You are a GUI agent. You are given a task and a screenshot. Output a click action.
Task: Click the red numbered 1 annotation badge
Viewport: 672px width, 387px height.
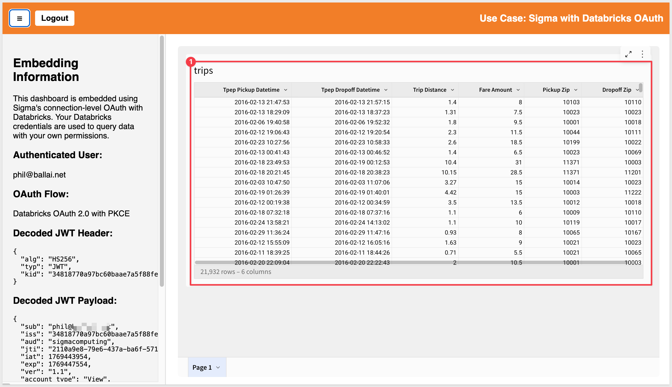pyautogui.click(x=191, y=62)
